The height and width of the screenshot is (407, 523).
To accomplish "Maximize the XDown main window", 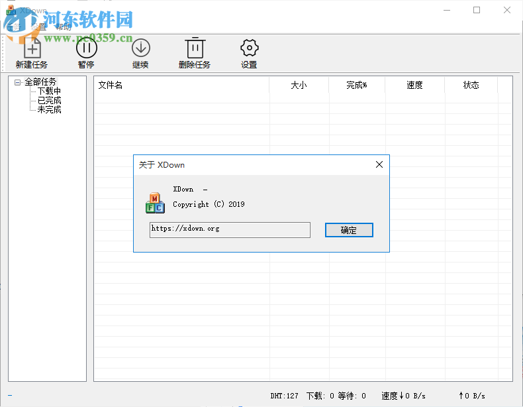I will [x=477, y=11].
